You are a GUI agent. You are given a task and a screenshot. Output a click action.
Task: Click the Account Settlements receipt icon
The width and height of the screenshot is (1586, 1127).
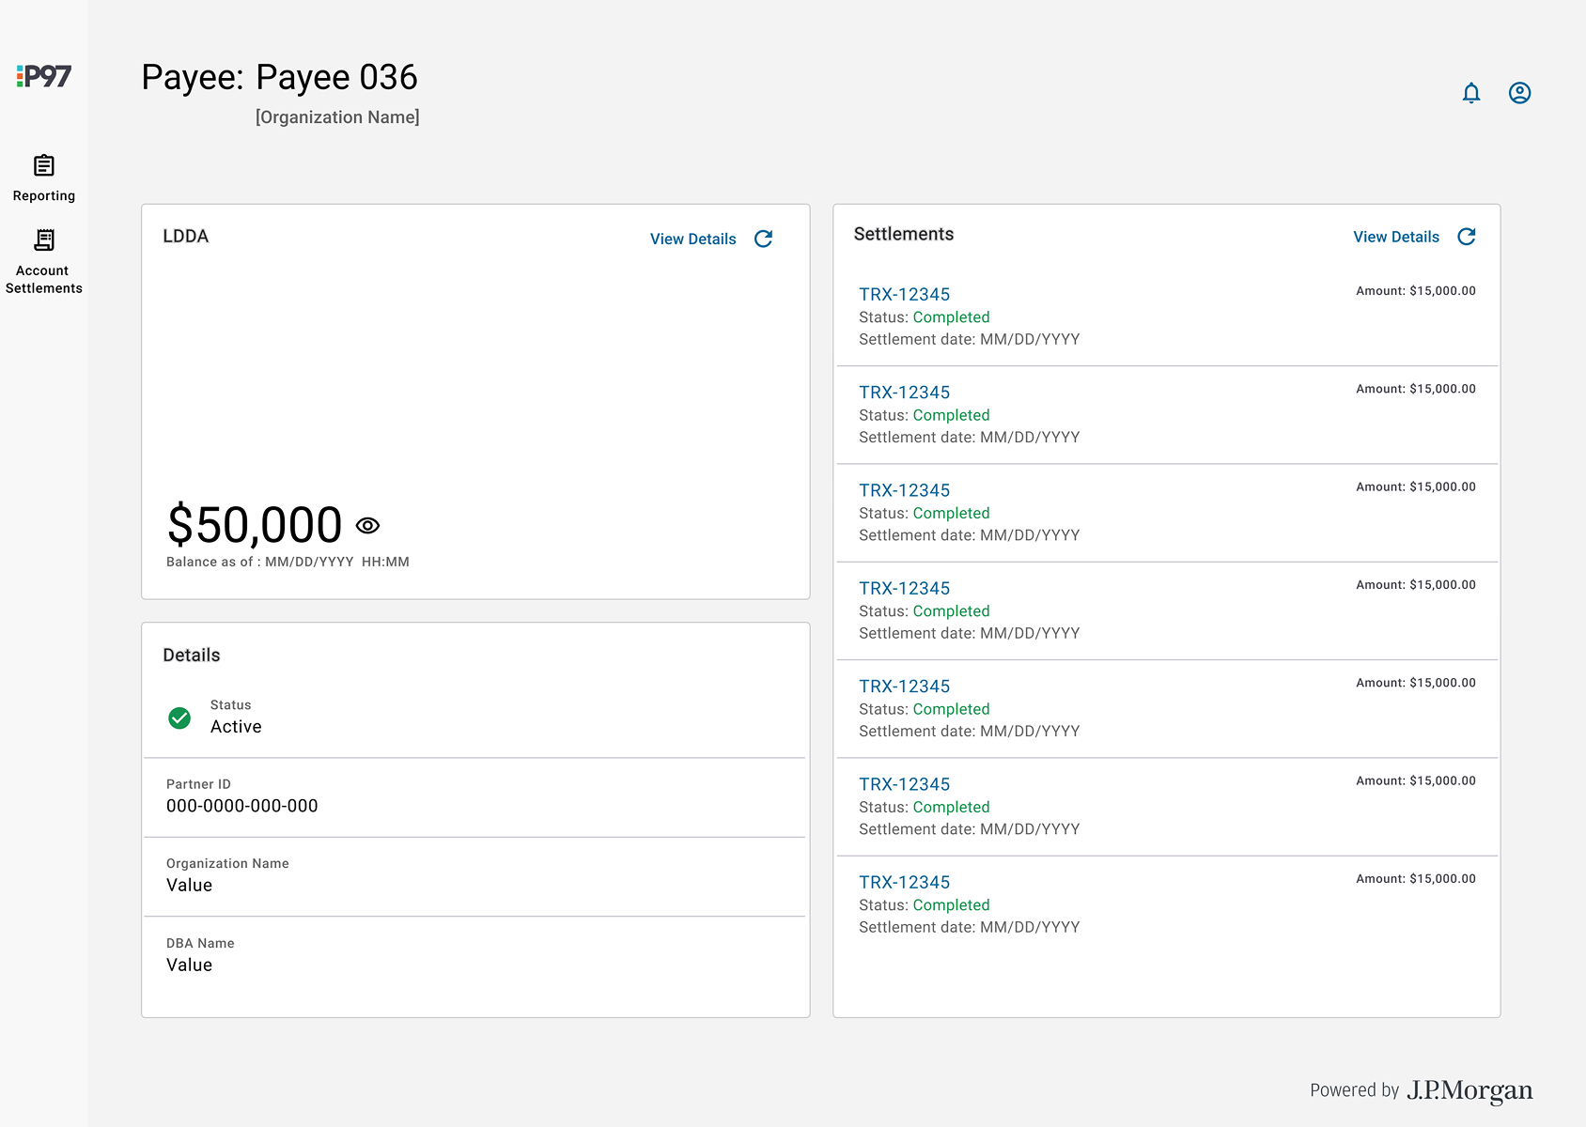point(44,240)
